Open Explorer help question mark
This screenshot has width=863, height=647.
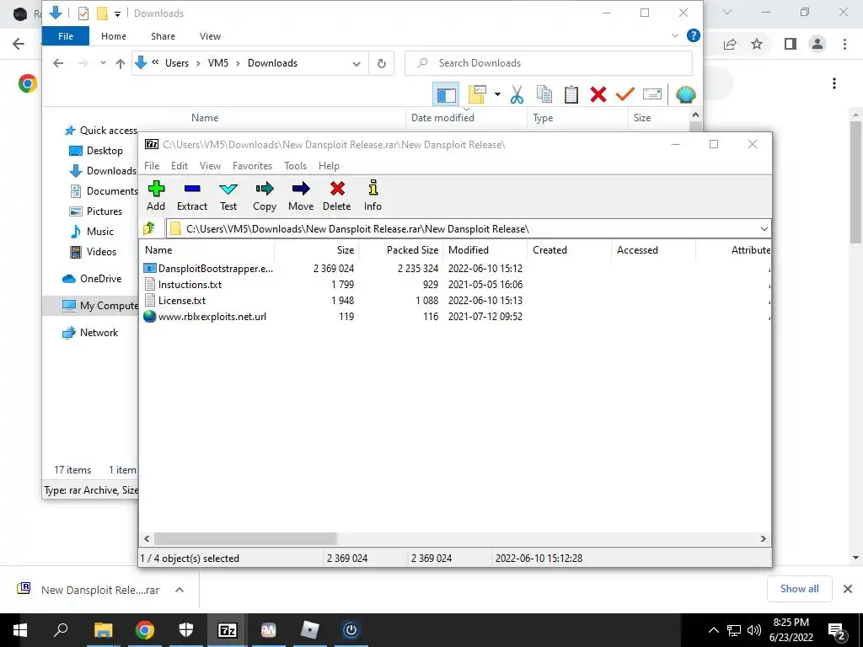coord(694,35)
